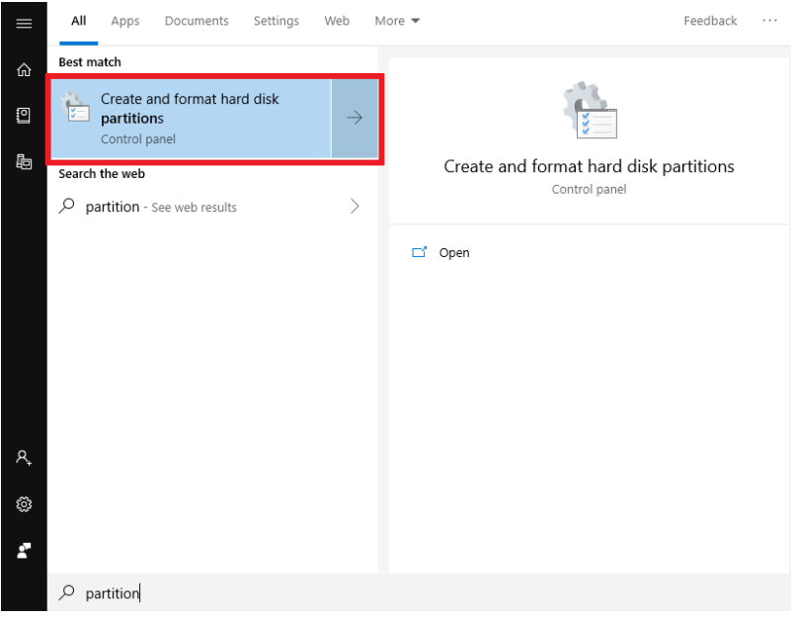Image resolution: width=795 pixels, height=617 pixels.
Task: Open the three-dots more options menu
Action: (x=769, y=21)
